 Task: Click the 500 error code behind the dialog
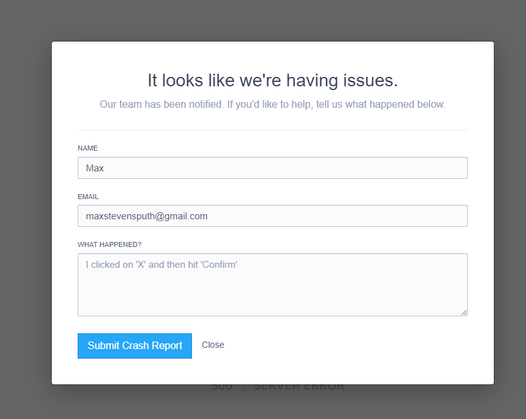coord(222,387)
